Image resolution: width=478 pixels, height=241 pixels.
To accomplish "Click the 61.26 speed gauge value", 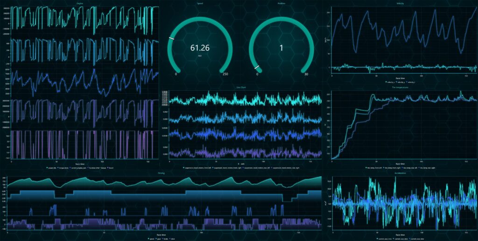I will [200, 48].
